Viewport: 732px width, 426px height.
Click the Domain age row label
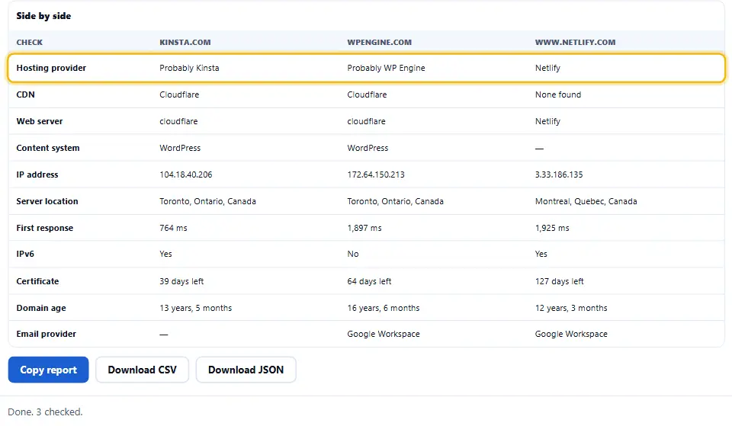[41, 308]
